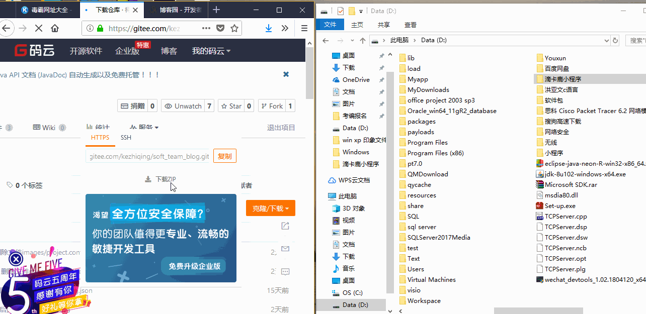
Task: Expand breadcrumb chevron after 此电脑
Action: point(415,40)
